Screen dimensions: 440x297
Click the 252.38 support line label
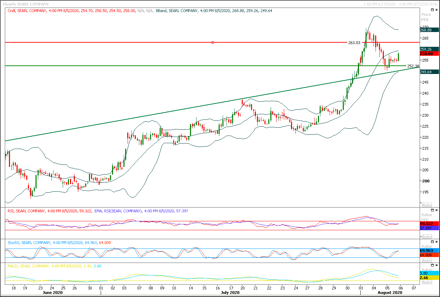pyautogui.click(x=413, y=66)
